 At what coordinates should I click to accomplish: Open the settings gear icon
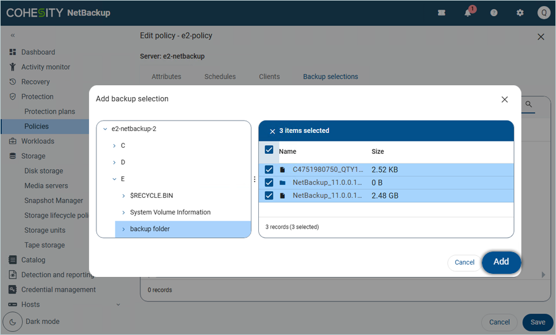(x=520, y=13)
